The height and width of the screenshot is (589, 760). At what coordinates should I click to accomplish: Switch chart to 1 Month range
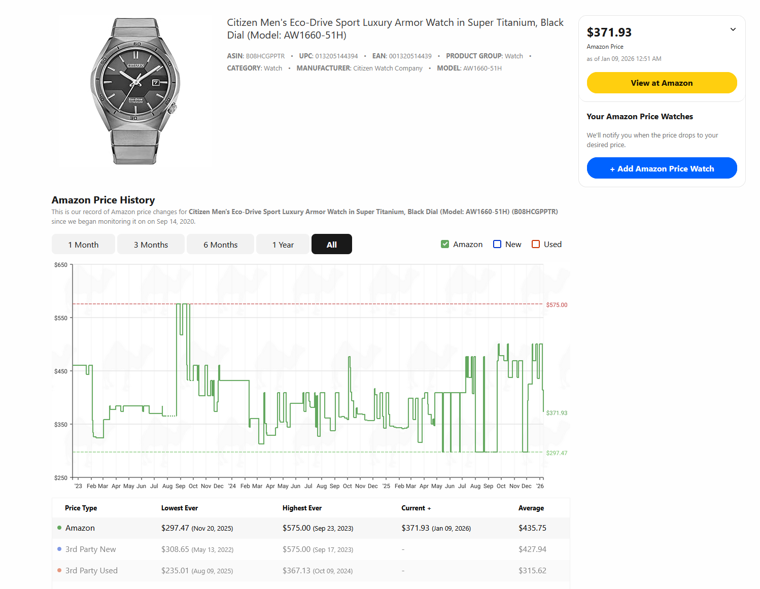(83, 245)
